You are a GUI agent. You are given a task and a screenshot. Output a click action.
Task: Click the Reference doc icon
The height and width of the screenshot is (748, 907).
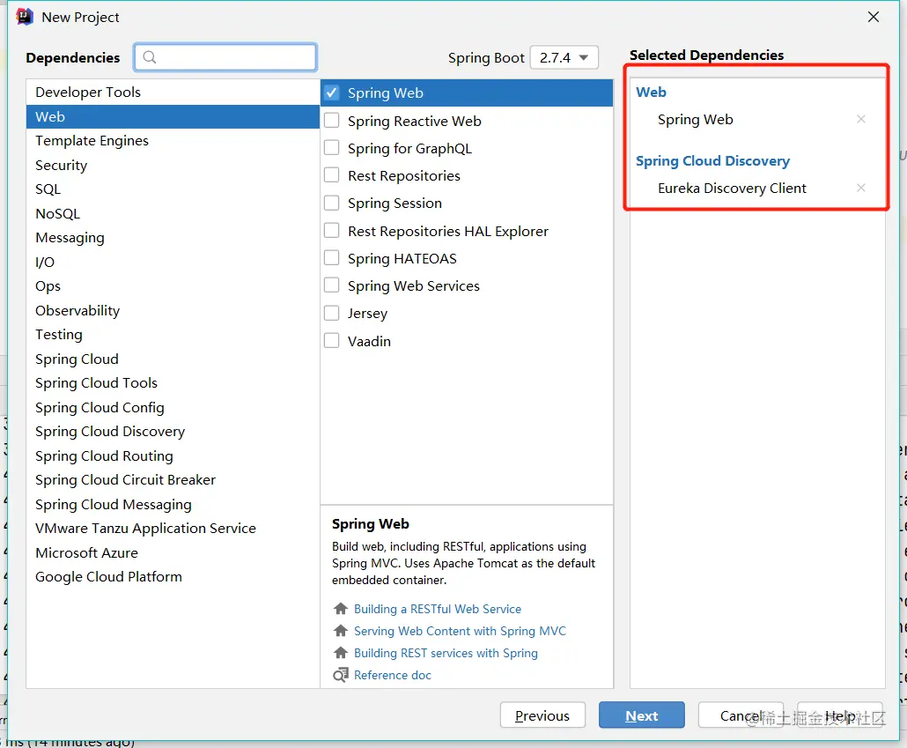pos(341,675)
